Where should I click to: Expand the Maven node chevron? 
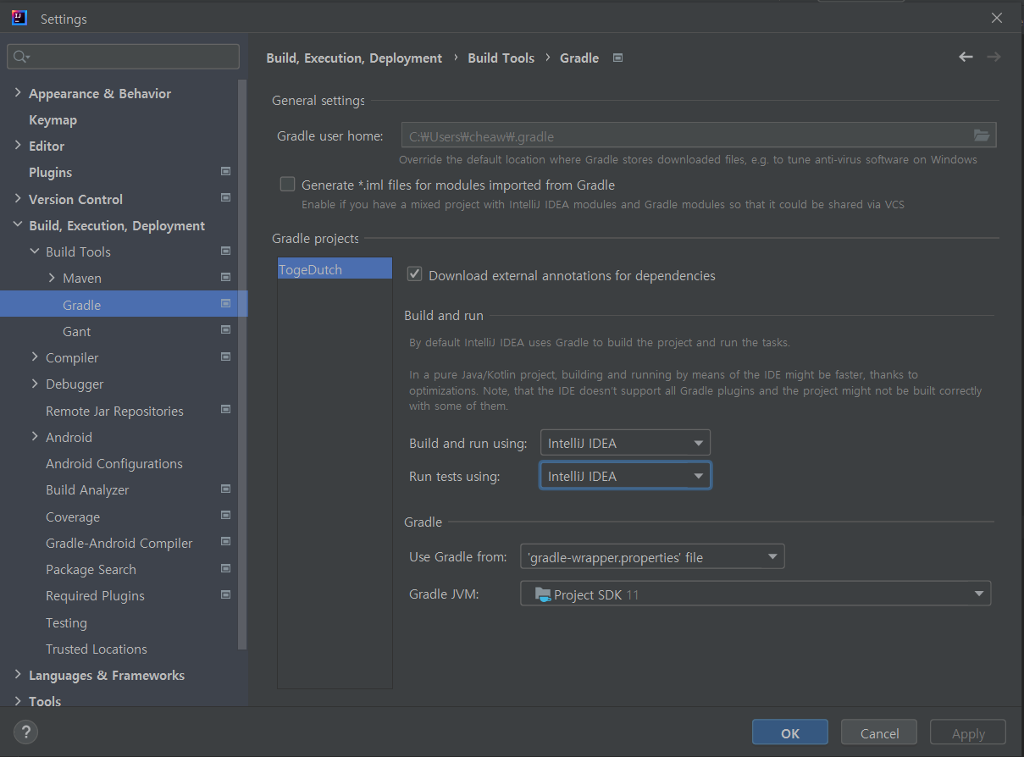(x=52, y=278)
